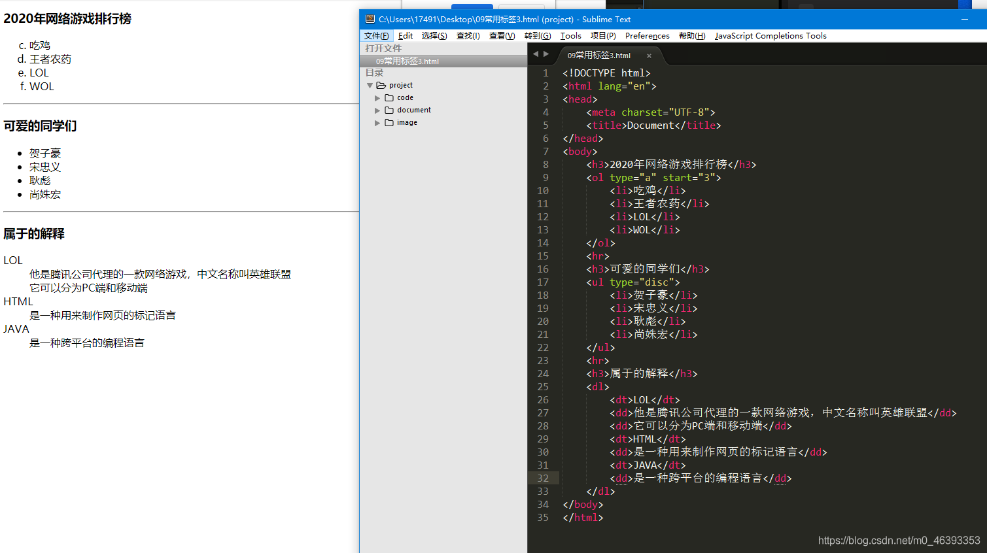
Task: Select the code folder label
Action: pyautogui.click(x=405, y=97)
